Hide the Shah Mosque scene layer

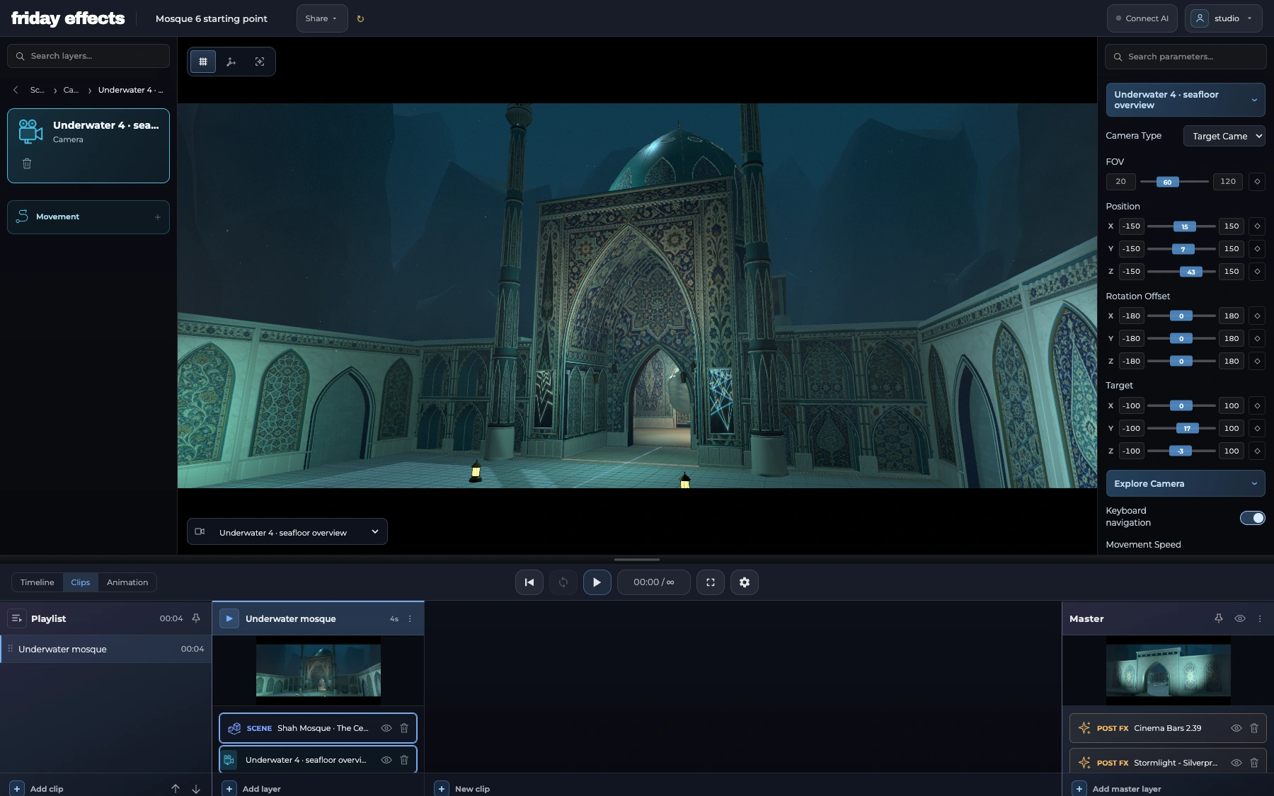(386, 728)
